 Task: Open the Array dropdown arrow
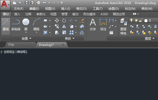click(x=76, y=32)
